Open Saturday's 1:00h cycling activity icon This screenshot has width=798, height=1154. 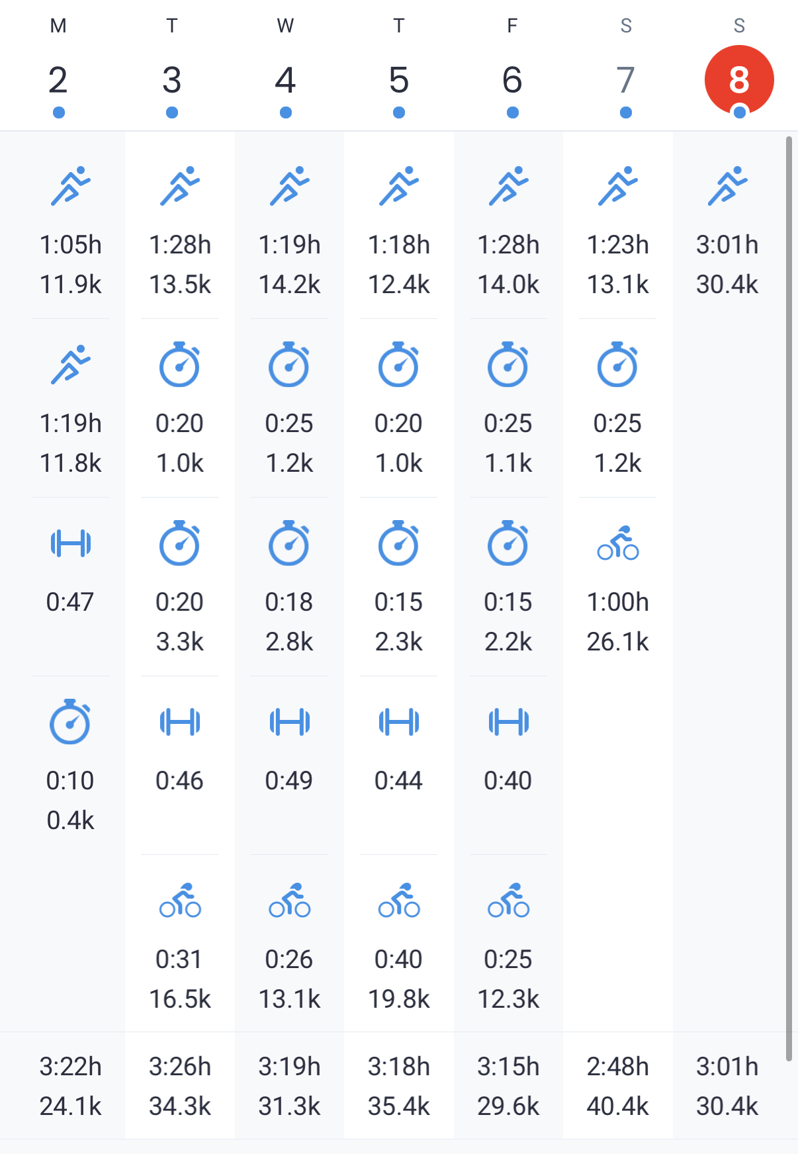pyautogui.click(x=618, y=543)
